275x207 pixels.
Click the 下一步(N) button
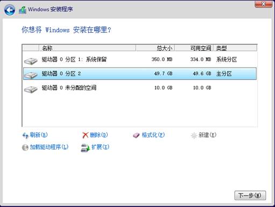250,195
